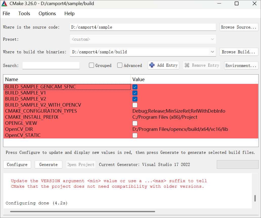The height and width of the screenshot is (218, 261).
Task: Check the OpenCV_STATIC option
Action: pos(135,135)
